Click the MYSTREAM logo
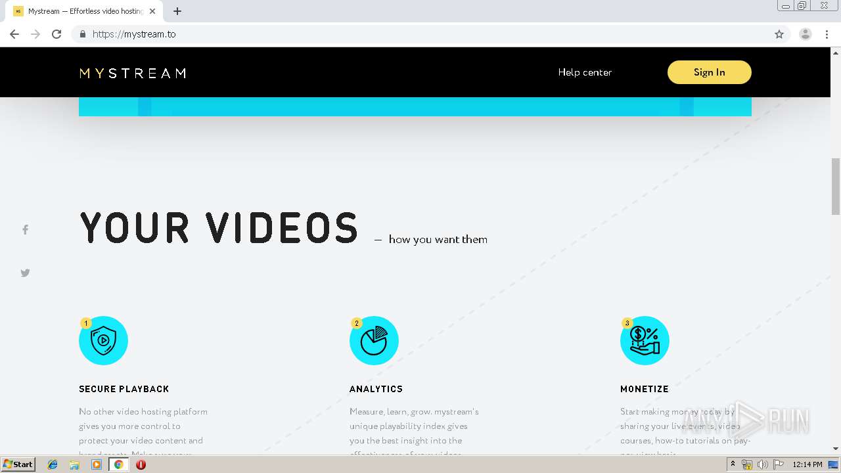The width and height of the screenshot is (841, 473). click(133, 73)
